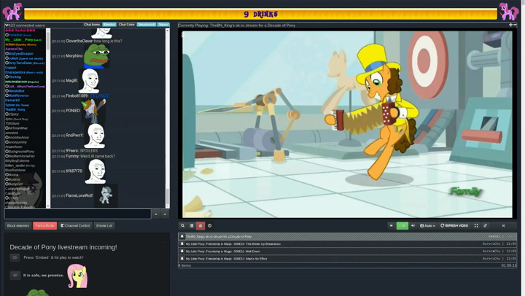
Task: Click the circular icon next to playlist lock
Action: [210, 226]
